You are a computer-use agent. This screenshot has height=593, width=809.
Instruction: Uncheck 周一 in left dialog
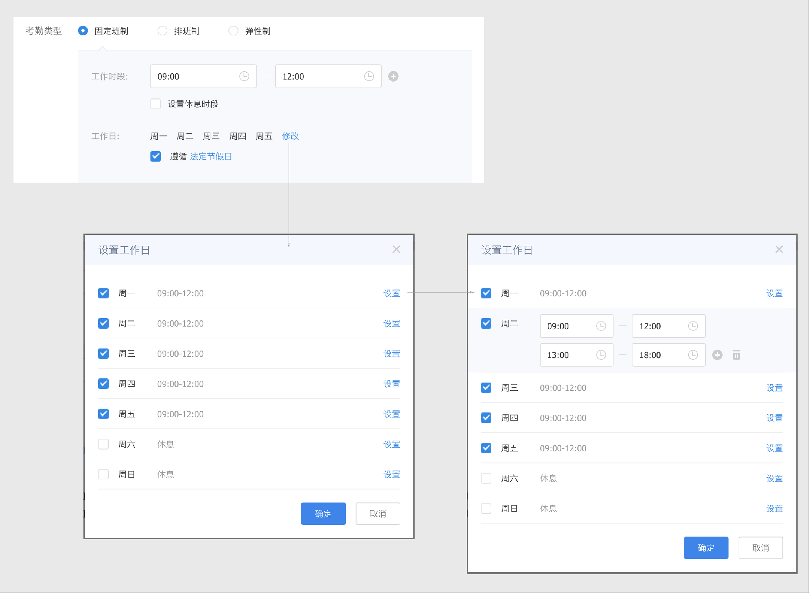tap(104, 293)
